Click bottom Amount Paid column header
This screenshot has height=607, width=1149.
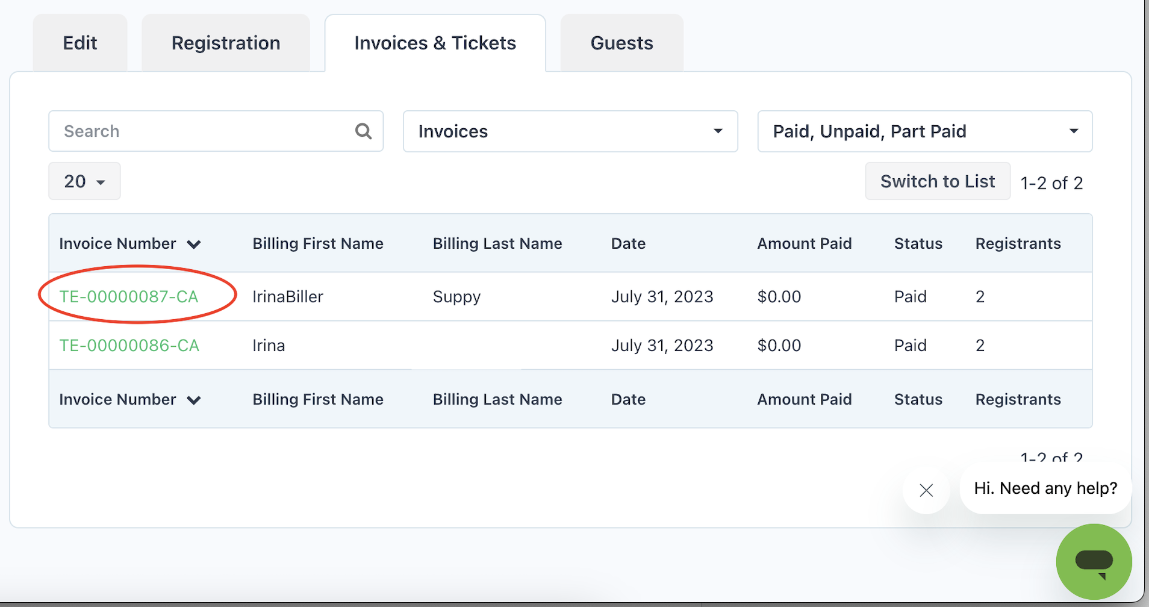click(805, 399)
